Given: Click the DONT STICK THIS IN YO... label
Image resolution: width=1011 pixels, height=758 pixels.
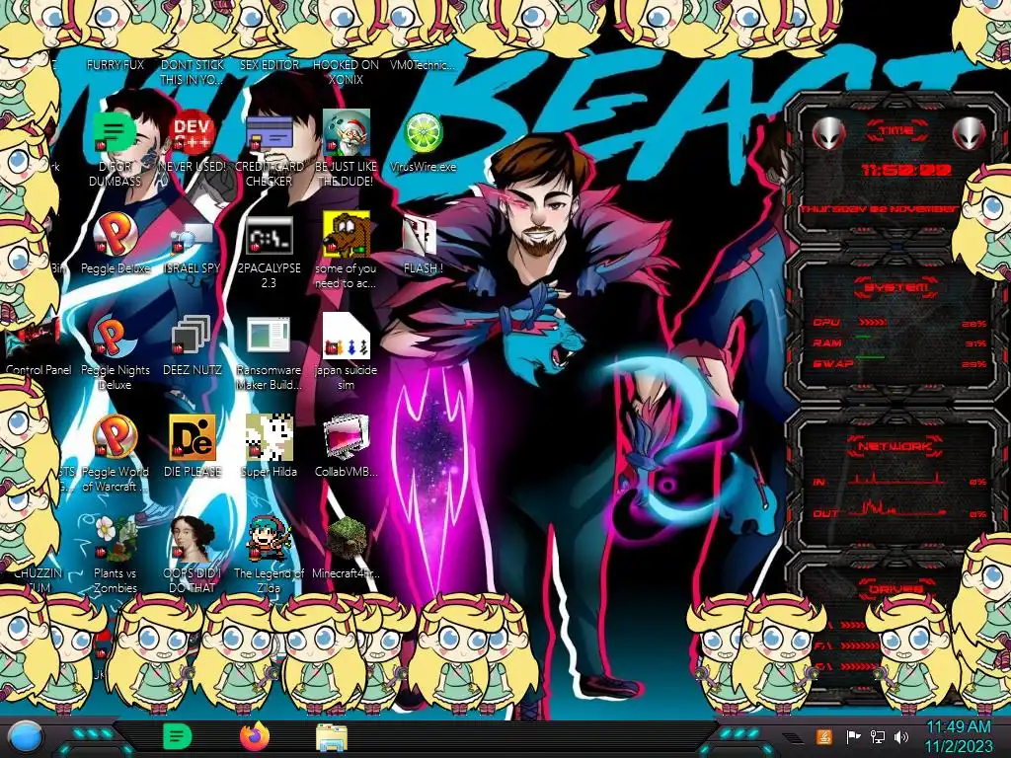Looking at the screenshot, I should tap(192, 72).
